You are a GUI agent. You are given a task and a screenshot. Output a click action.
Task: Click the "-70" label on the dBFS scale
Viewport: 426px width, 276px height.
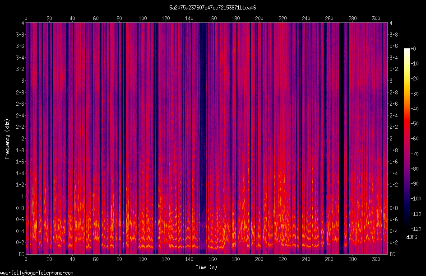coord(414,154)
